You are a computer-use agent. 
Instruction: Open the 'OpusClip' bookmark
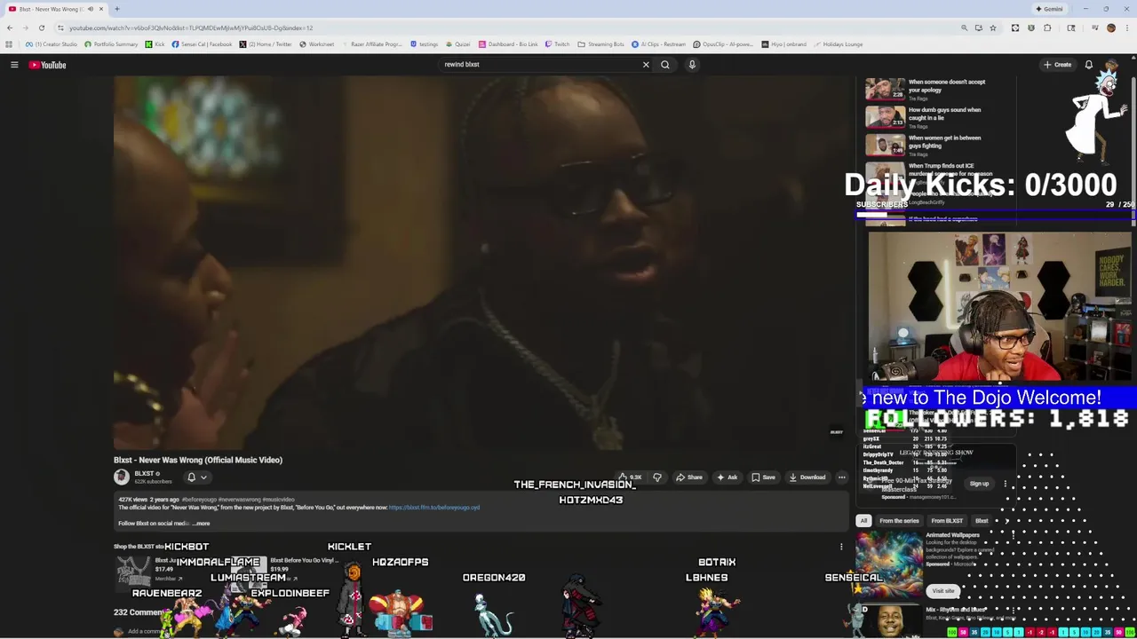724,44
